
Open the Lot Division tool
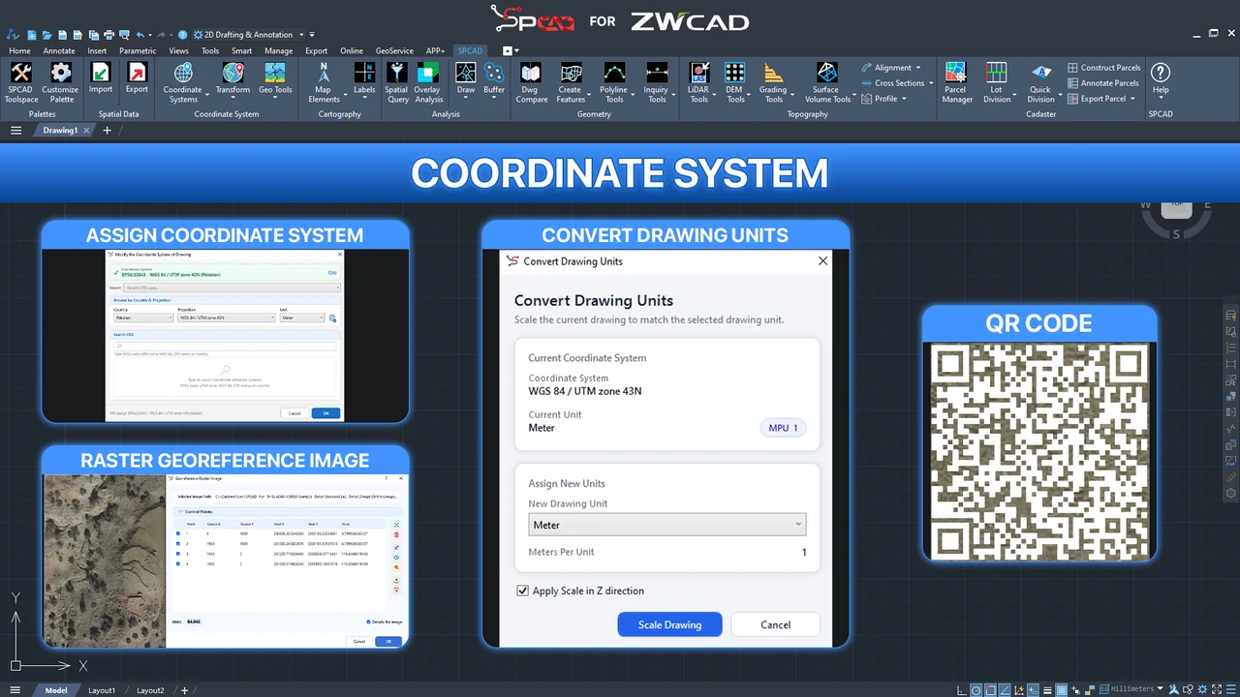(x=997, y=82)
